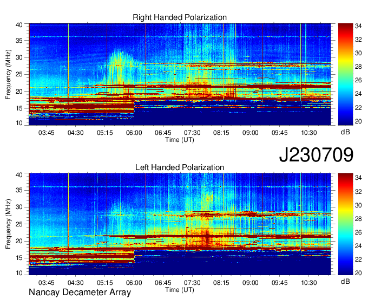Click the "26" value on Right Handed colorbar
Screen dimensions: 368x299
pyautogui.click(x=358, y=81)
